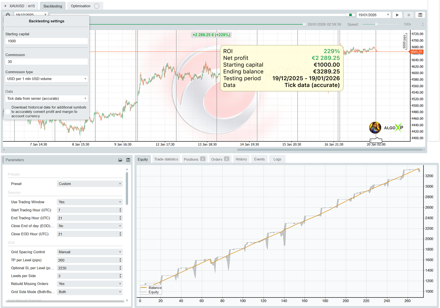Open Rebuild Missing Orders dropdown
This screenshot has height=308, width=440.
[x=90, y=284]
